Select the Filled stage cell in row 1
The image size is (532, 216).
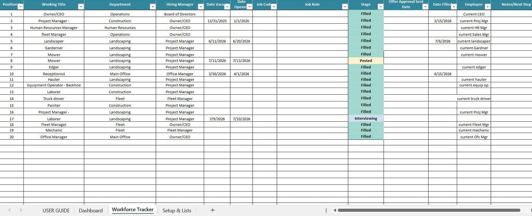pyautogui.click(x=366, y=14)
